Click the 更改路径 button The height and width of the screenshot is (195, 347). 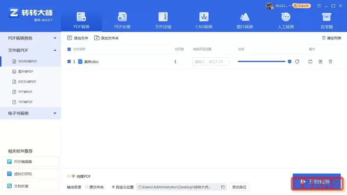[x=239, y=187]
